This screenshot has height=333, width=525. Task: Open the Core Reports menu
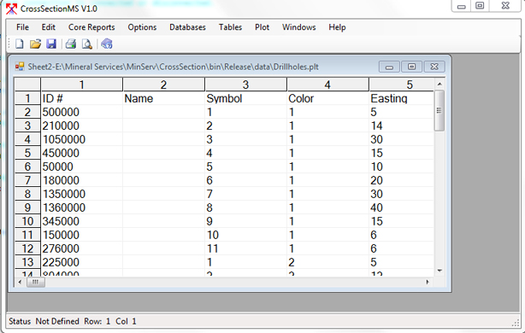tap(91, 27)
